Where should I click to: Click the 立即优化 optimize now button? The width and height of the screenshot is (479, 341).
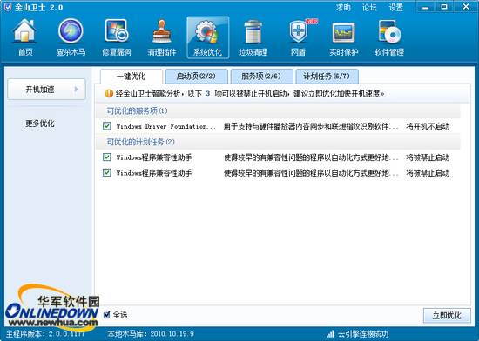click(447, 316)
